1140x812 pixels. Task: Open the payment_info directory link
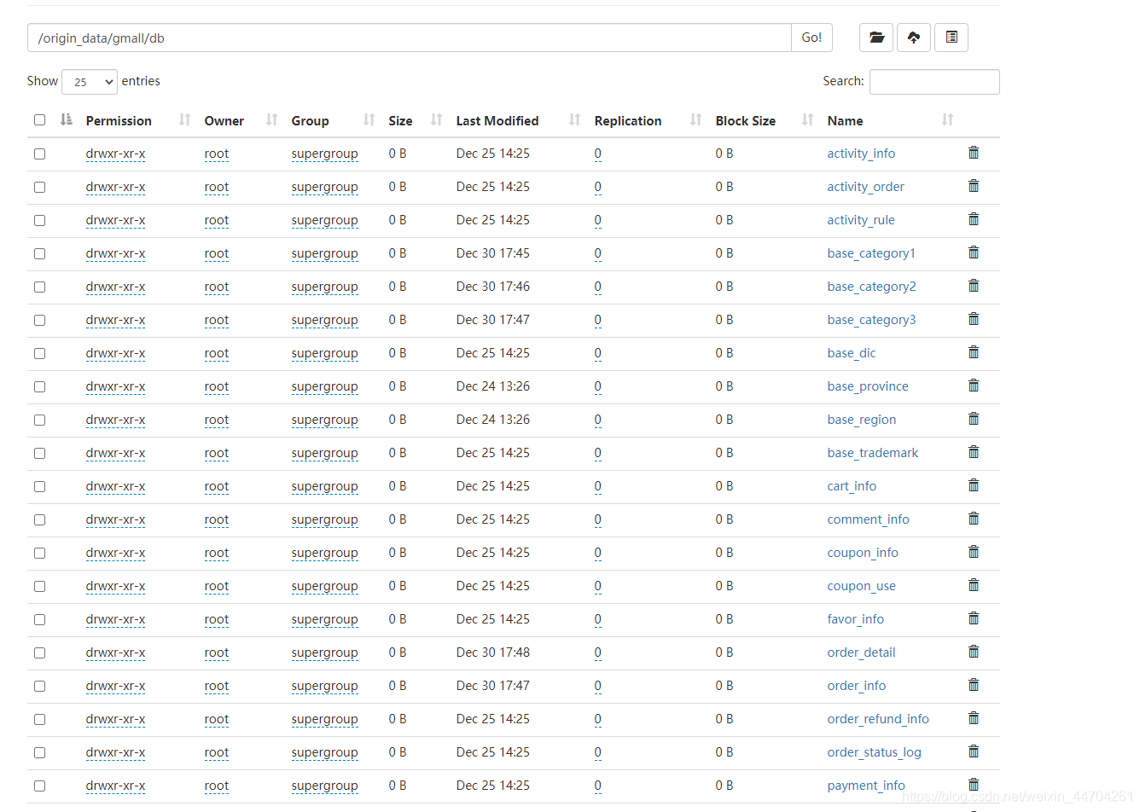click(866, 786)
